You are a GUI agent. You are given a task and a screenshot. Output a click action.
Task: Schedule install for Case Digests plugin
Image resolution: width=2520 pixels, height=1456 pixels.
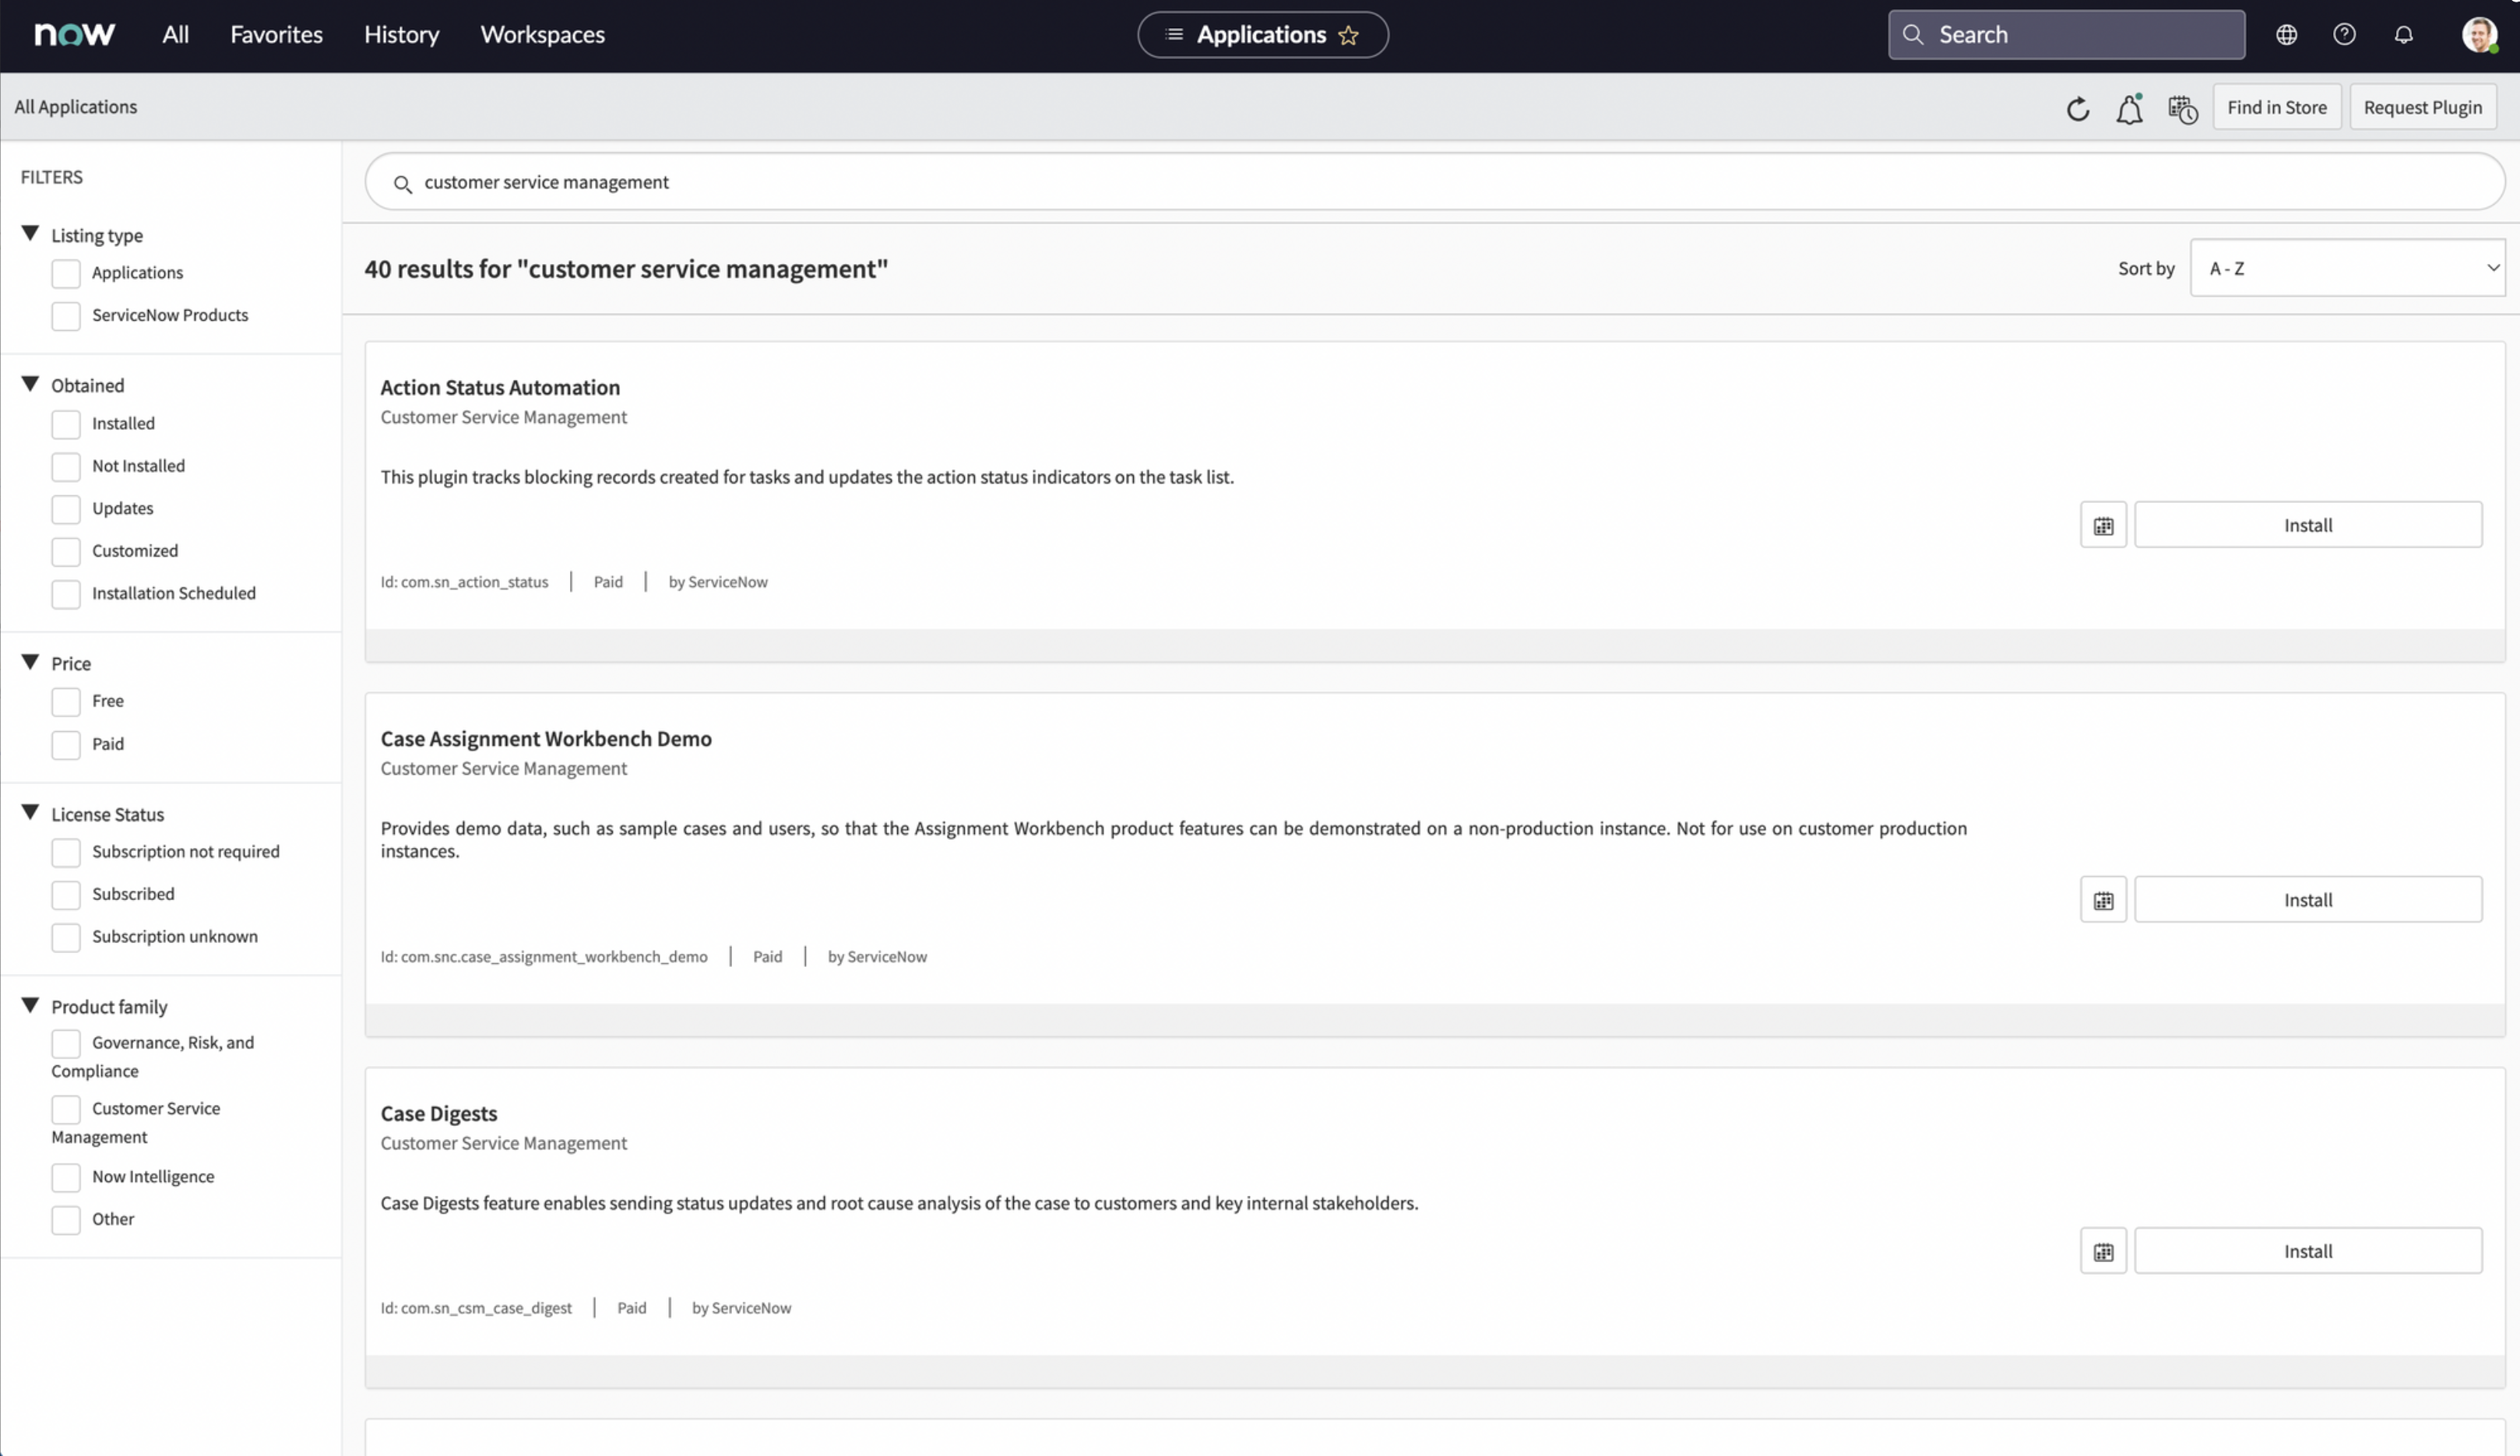[x=2103, y=1252]
